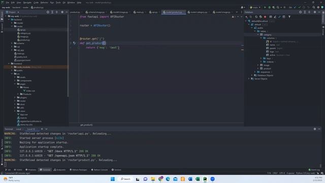Expand the node_modules folder in Project tree

click(x=12, y=67)
